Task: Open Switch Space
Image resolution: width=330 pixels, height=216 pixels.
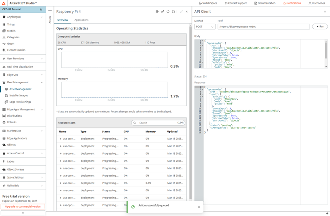Action: [x=208, y=3]
